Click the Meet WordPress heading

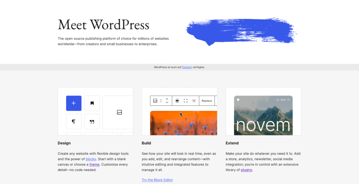pos(103,25)
